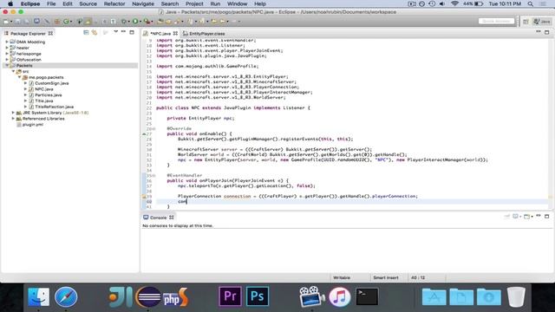Select Title.java in Package Explorer
Image resolution: width=555 pixels, height=312 pixels.
click(x=44, y=101)
